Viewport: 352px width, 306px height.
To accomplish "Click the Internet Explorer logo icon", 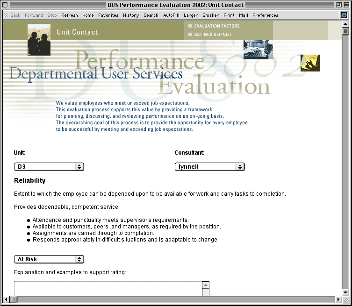I will click(x=345, y=15).
